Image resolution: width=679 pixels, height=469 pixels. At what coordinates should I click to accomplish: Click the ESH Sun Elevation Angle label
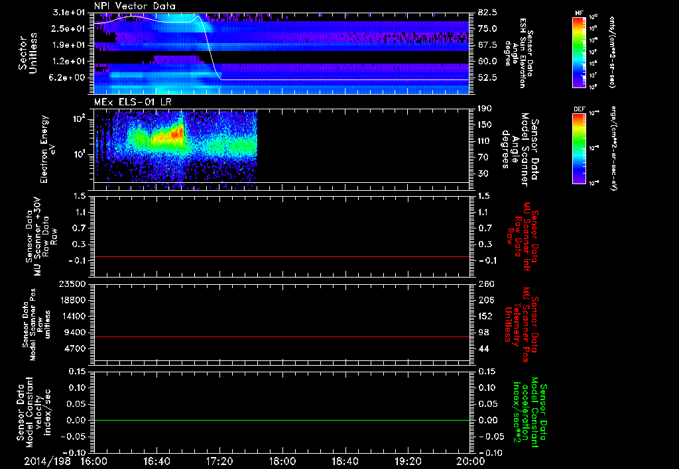pyautogui.click(x=518, y=53)
